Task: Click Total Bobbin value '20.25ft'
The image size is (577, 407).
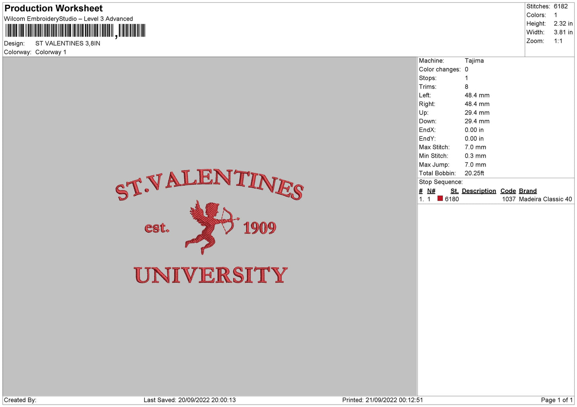Action: (x=474, y=173)
